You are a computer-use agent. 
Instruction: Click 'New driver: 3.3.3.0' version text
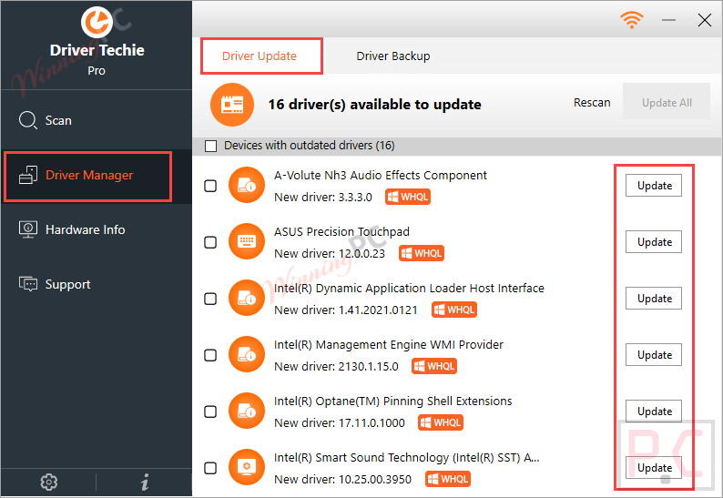[323, 198]
